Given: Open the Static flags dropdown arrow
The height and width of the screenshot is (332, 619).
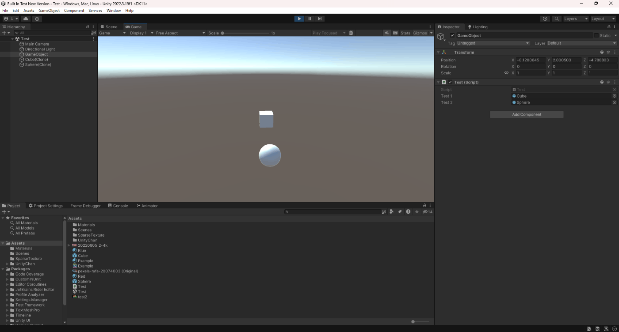Looking at the screenshot, I should (x=615, y=35).
